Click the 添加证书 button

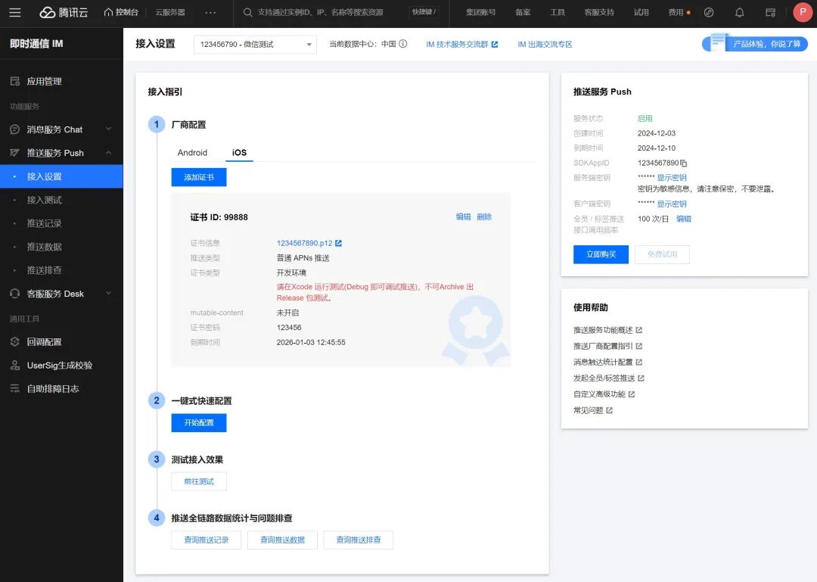click(x=199, y=177)
